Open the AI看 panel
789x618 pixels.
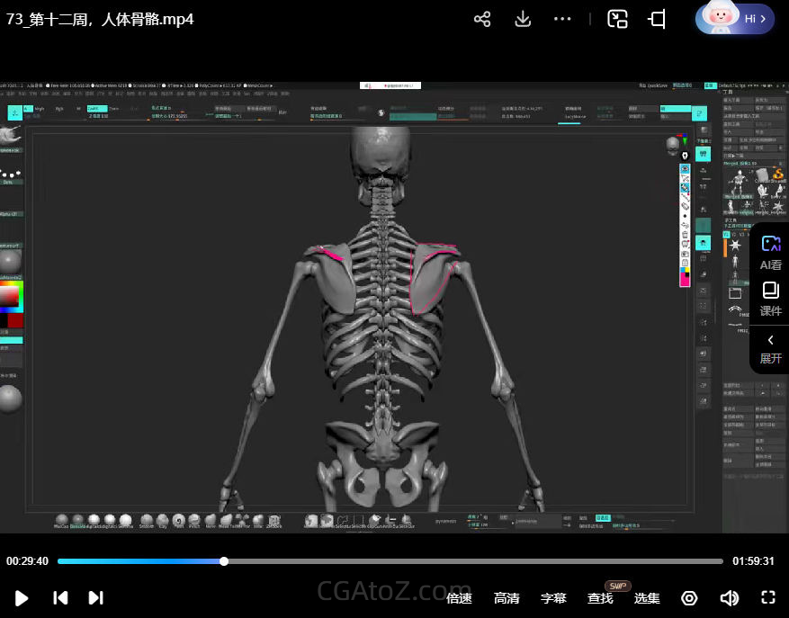[x=770, y=253]
